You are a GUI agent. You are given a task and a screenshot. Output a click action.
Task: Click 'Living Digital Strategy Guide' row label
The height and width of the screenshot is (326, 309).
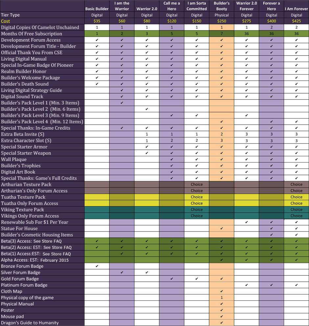(32, 90)
